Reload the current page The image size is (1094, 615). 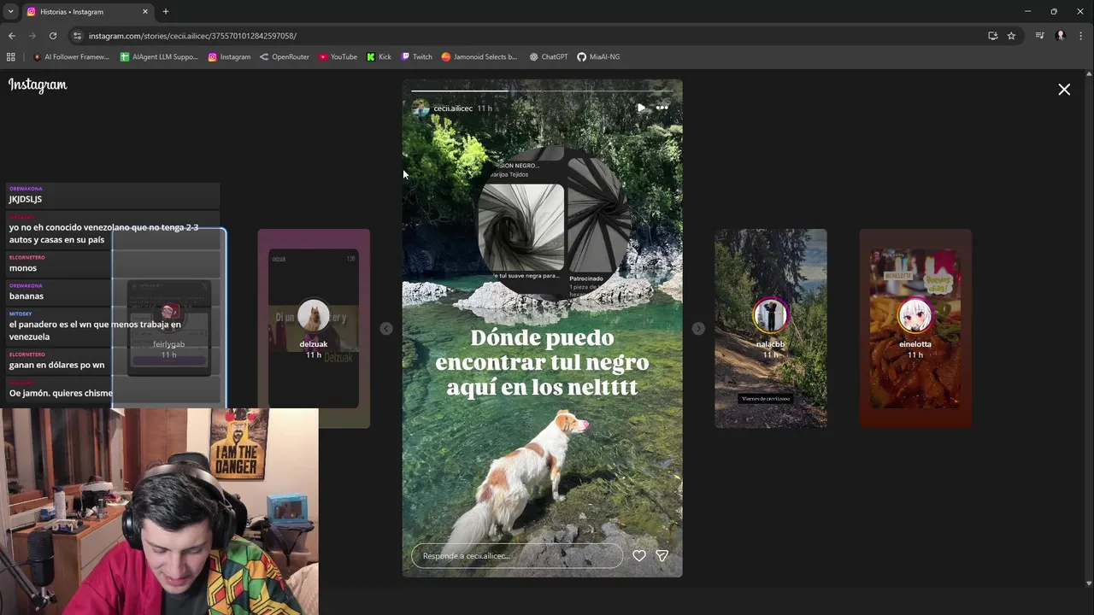point(53,36)
